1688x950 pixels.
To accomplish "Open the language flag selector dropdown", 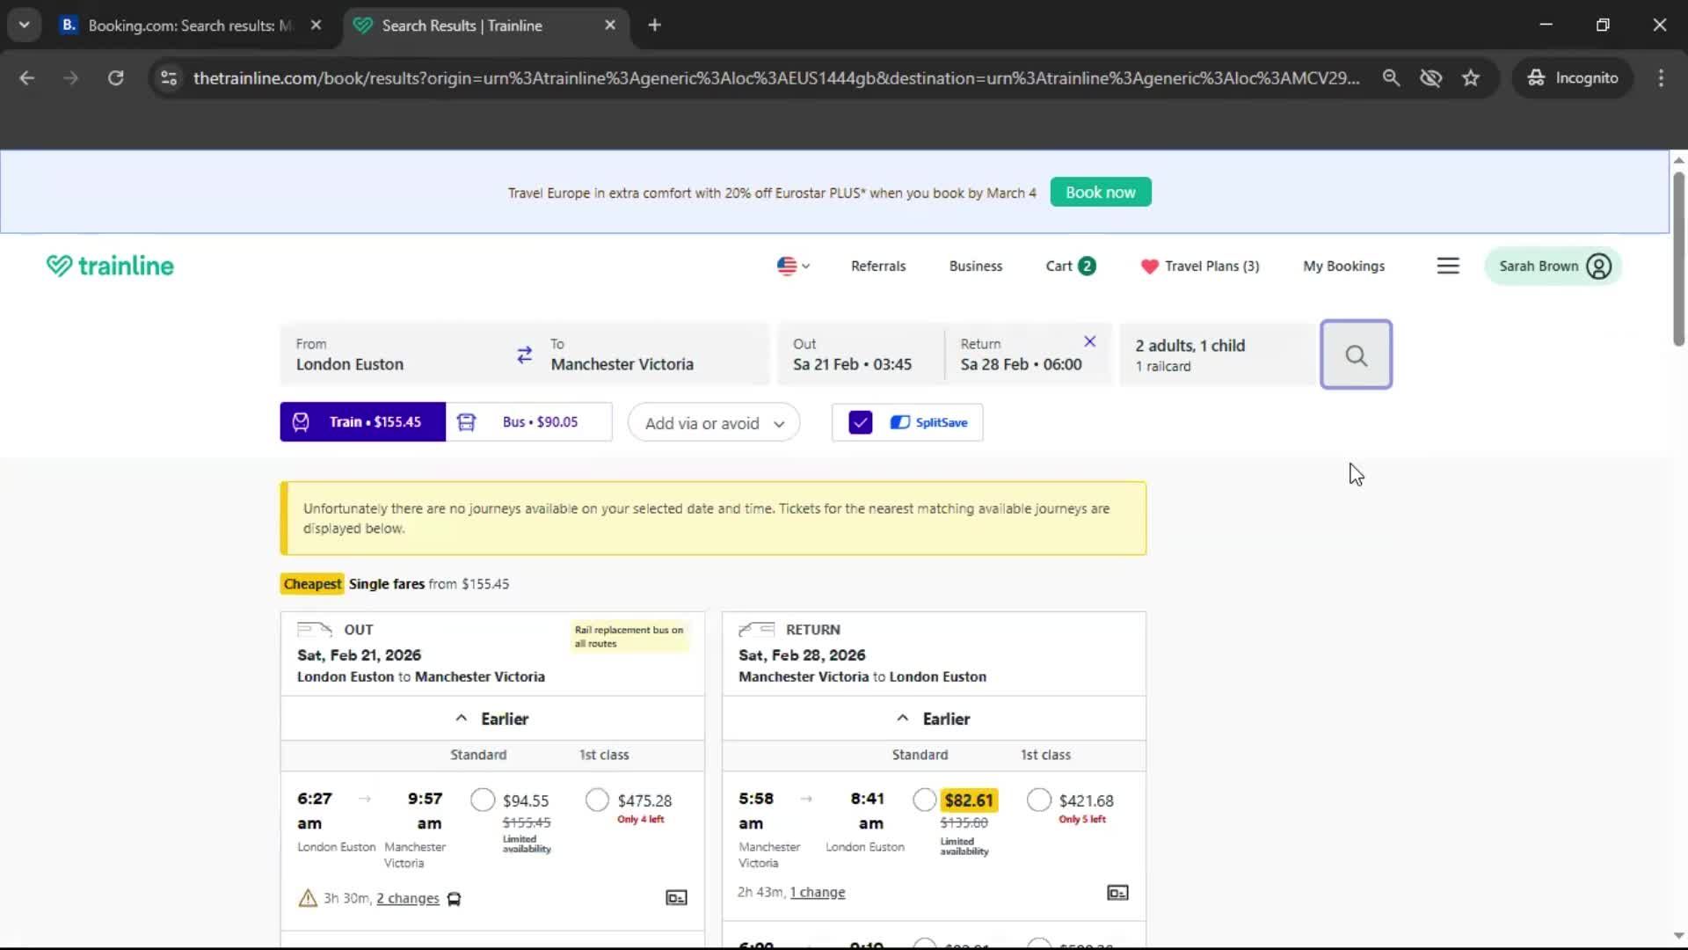I will tap(792, 266).
